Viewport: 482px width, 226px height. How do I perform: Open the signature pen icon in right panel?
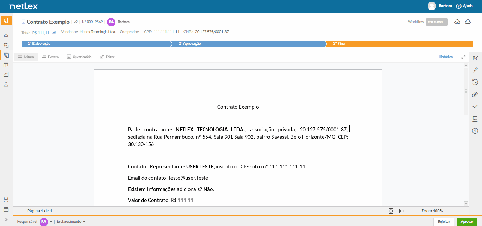coord(475,70)
